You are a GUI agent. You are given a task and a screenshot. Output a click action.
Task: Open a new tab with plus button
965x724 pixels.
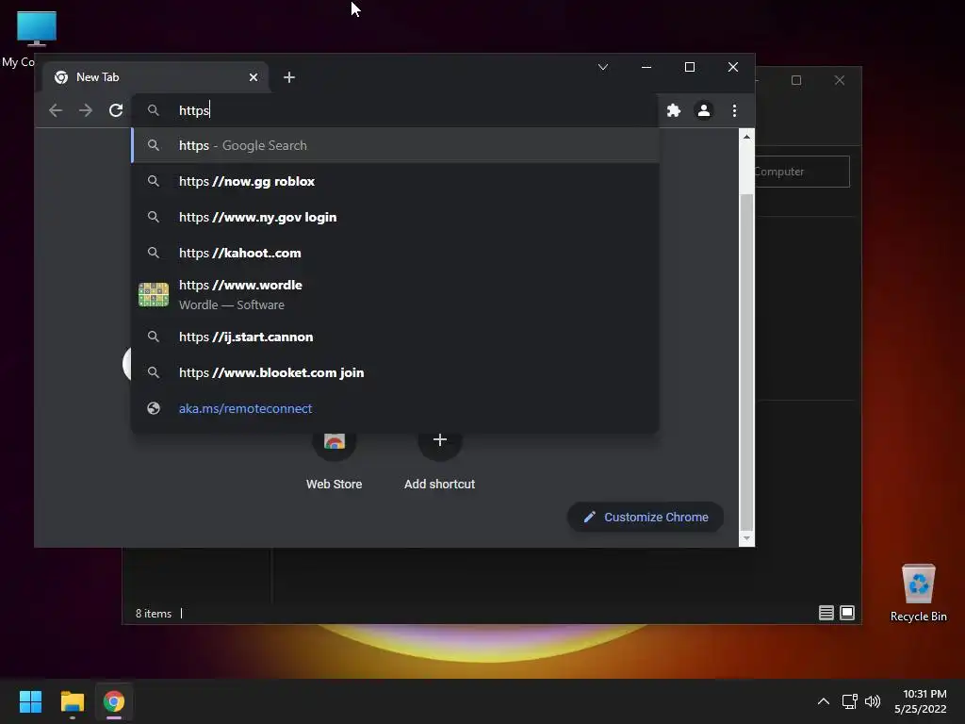pos(289,77)
